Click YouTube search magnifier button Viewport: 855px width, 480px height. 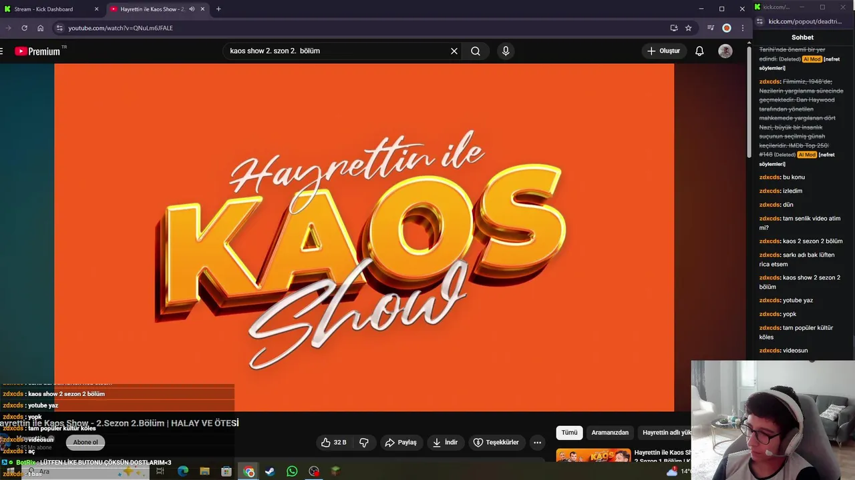click(476, 51)
